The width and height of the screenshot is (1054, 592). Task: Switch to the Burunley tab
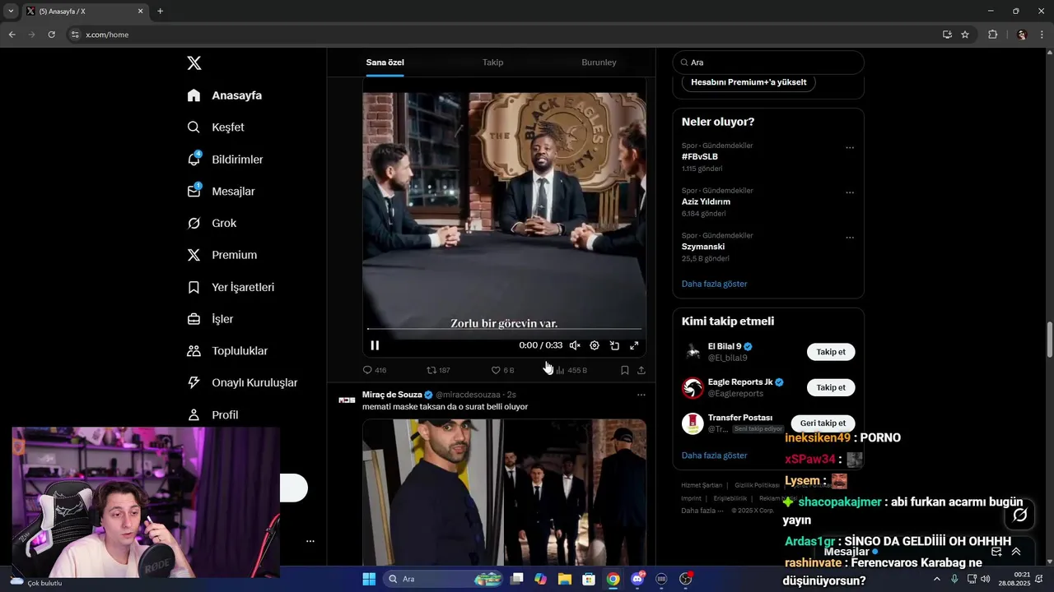coord(599,62)
